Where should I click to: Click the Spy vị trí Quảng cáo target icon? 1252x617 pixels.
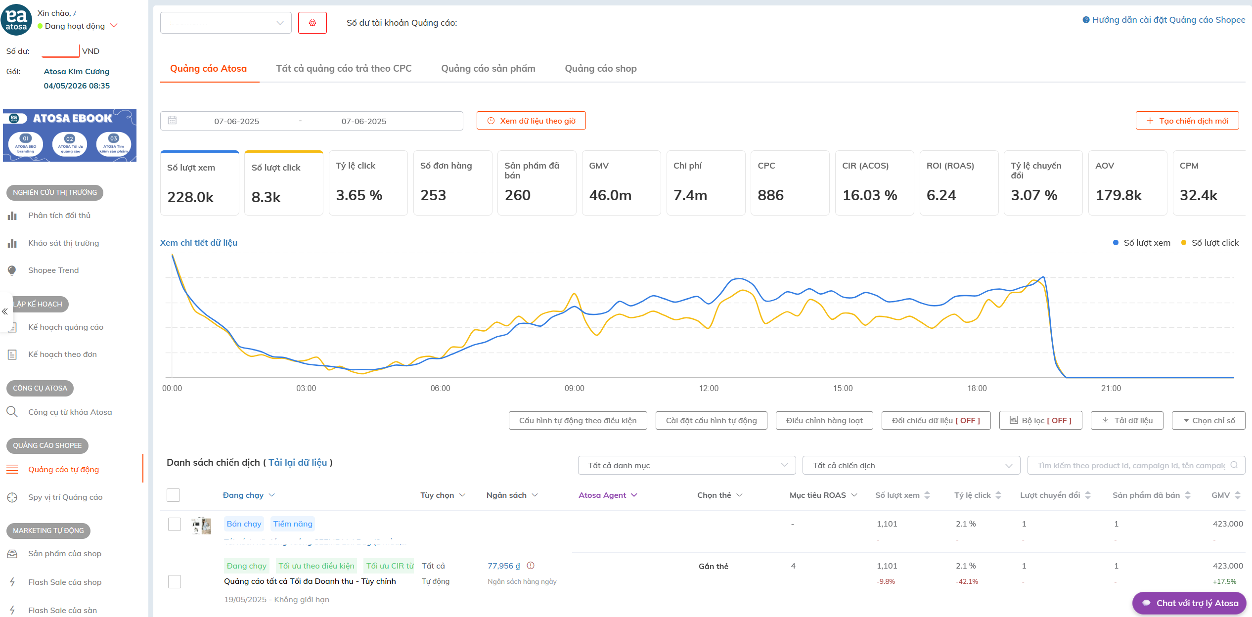click(12, 497)
